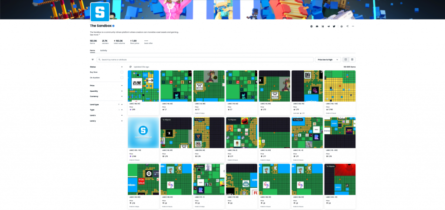Check the Buy Now checkbox

122,72
